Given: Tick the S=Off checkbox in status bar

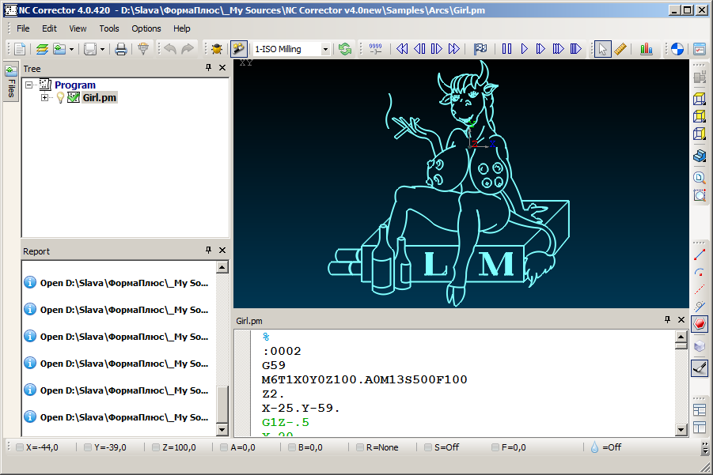Looking at the screenshot, I should click(x=428, y=447).
